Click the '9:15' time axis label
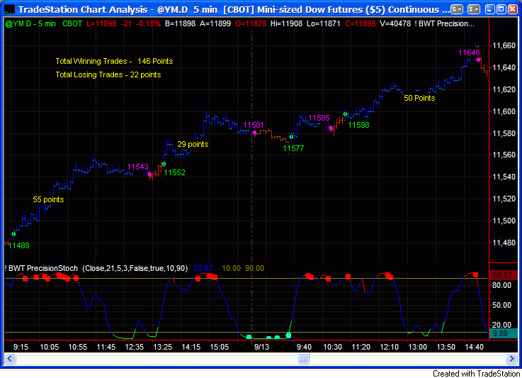The width and height of the screenshot is (522, 378). pos(21,347)
